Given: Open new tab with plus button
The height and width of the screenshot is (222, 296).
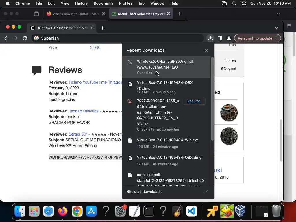Looking at the screenshot, I should tap(103, 28).
